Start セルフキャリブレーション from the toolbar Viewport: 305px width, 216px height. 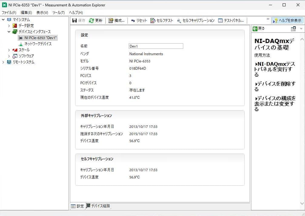(x=179, y=21)
